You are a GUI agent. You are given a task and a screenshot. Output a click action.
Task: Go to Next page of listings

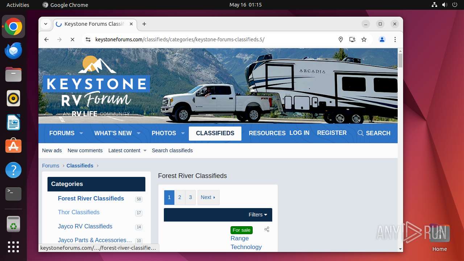click(208, 198)
